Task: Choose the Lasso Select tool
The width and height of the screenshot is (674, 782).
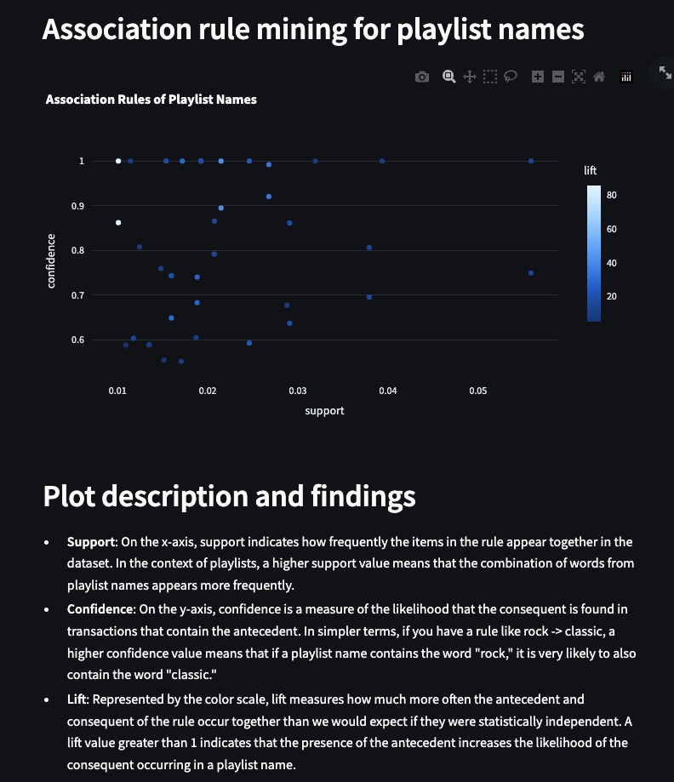Action: tap(511, 77)
